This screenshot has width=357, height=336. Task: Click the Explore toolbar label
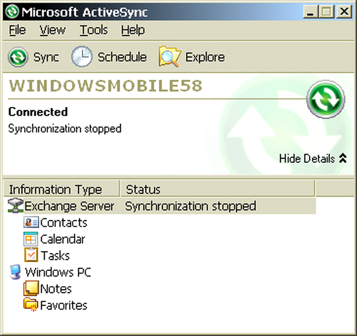tap(205, 57)
